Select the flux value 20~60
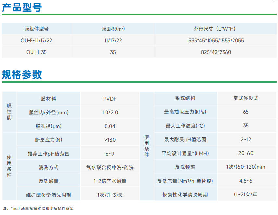 (246, 153)
